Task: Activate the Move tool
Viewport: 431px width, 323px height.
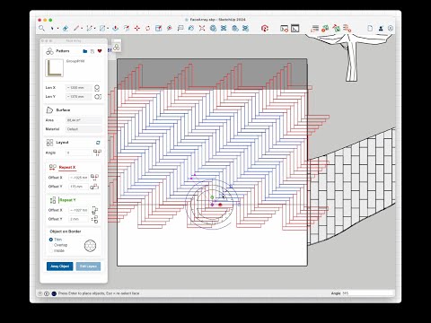Action: click(137, 29)
